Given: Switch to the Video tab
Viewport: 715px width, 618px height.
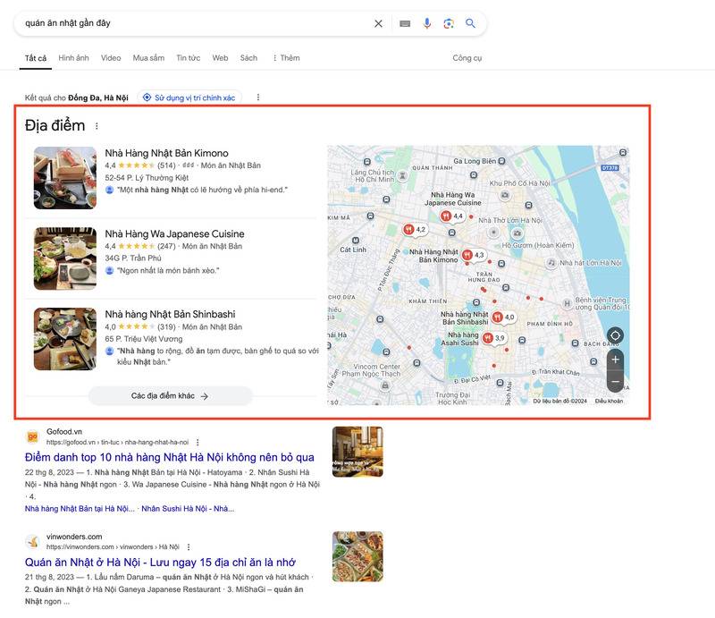Looking at the screenshot, I should point(110,57).
